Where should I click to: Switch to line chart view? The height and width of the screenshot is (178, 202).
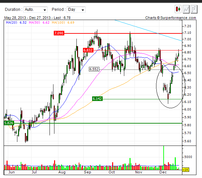[x=186, y=9]
